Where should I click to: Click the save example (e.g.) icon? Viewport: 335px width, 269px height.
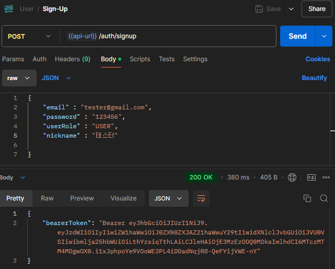[x=311, y=177]
